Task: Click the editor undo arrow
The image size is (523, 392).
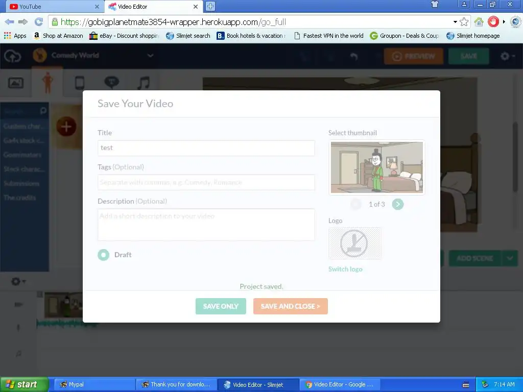Action: (x=354, y=56)
